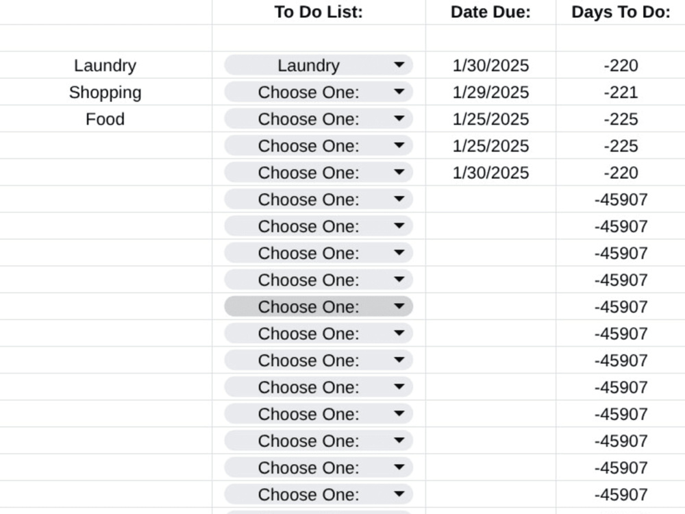The height and width of the screenshot is (514, 685).
Task: Click the -221 value in Shopping row
Action: tap(621, 93)
